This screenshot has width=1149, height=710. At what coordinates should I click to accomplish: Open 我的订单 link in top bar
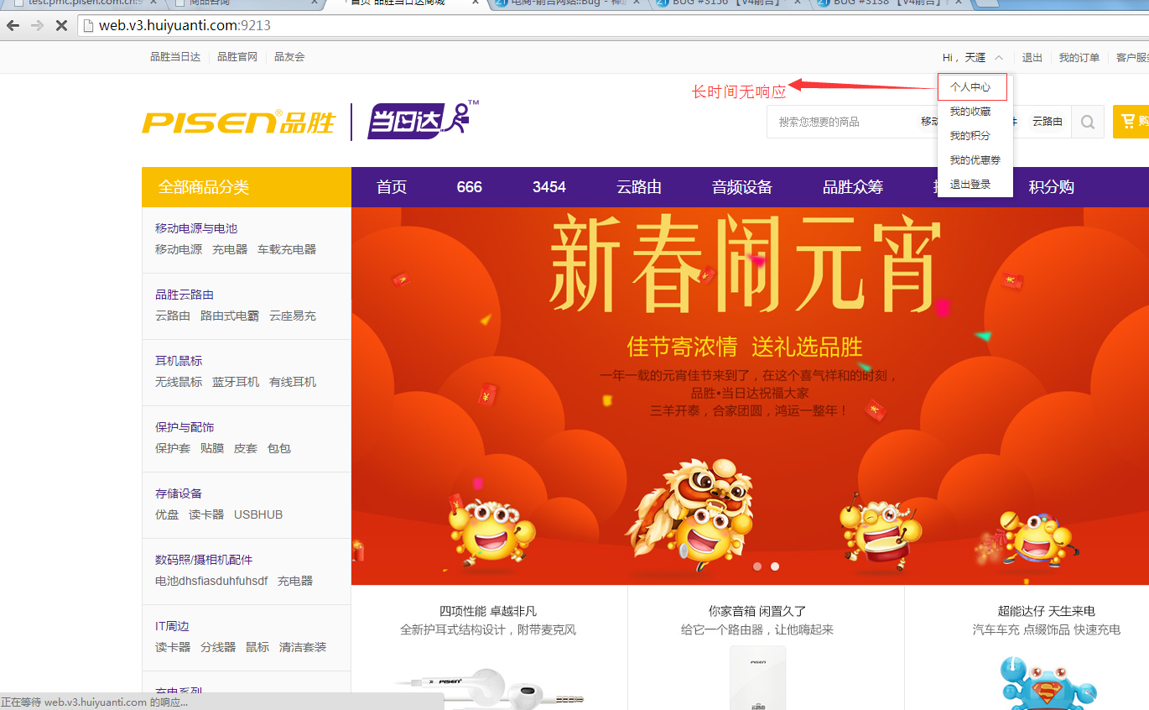pyautogui.click(x=1079, y=58)
